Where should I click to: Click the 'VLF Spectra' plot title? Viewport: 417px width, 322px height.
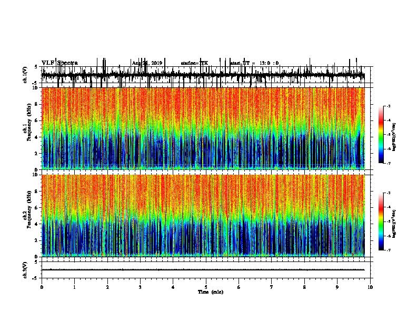click(59, 63)
